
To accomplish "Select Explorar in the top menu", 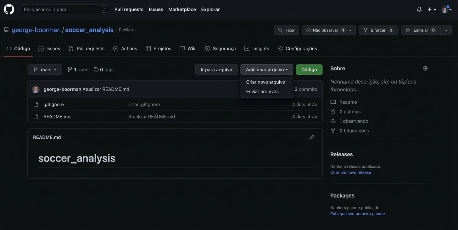I will [x=210, y=8].
